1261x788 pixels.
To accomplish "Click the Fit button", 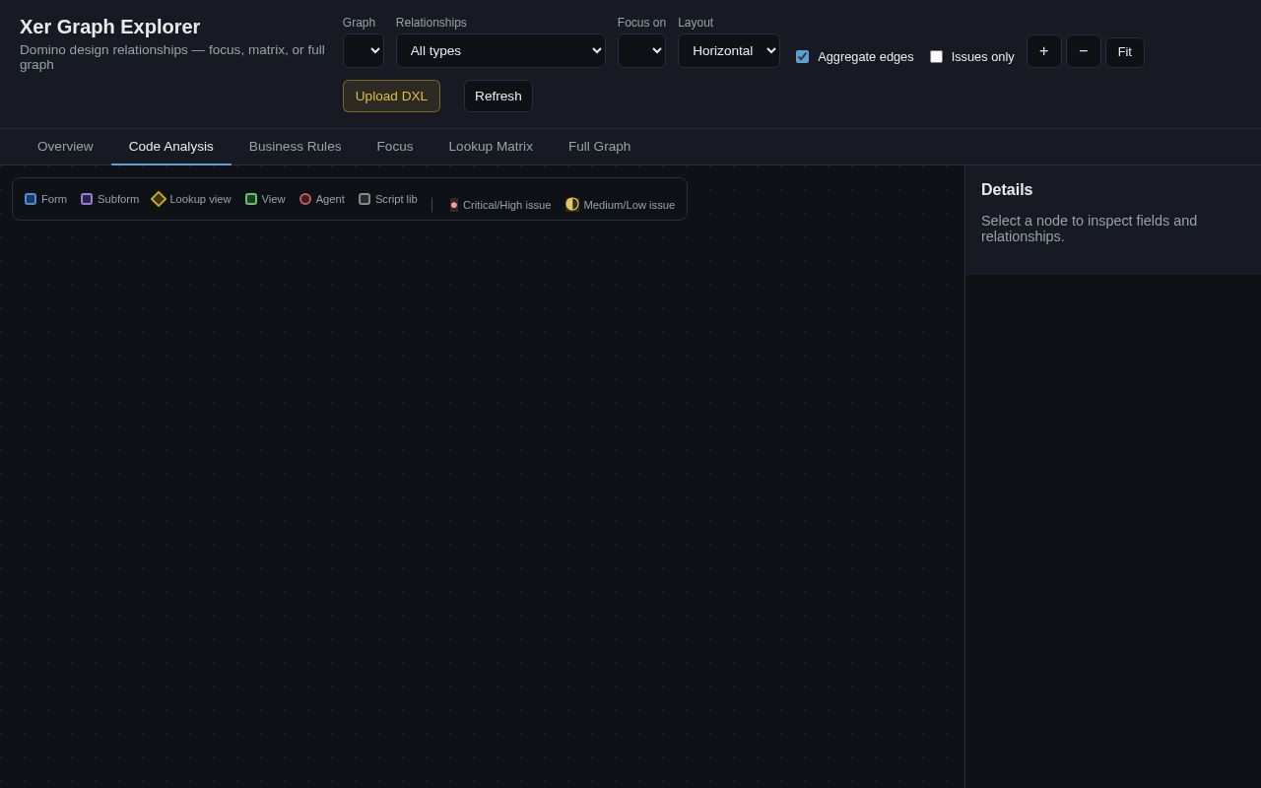I will point(1125,52).
